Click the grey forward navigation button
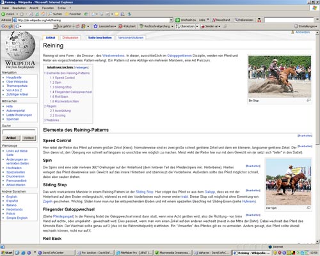320x256 pixels. [22, 14]
